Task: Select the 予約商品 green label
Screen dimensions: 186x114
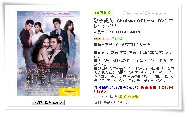Action: [x=117, y=39]
